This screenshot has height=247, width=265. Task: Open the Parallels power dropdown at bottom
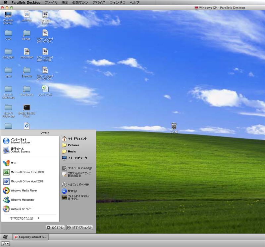click(x=5, y=244)
